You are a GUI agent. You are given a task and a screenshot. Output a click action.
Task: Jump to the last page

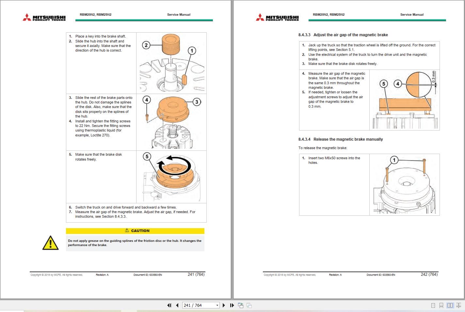(232, 305)
